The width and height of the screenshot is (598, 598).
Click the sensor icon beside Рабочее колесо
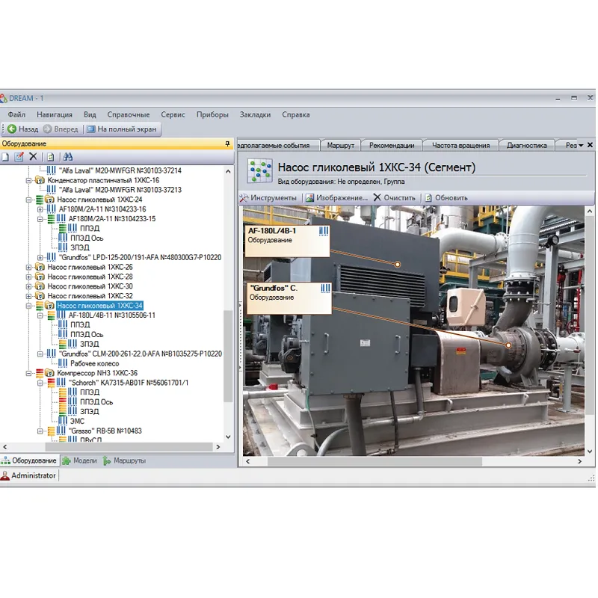click(x=63, y=363)
